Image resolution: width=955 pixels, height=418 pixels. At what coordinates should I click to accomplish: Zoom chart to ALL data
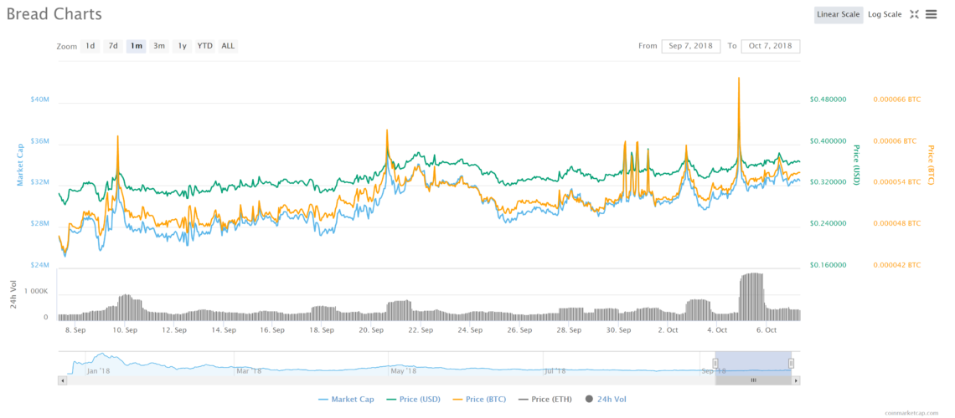(228, 46)
